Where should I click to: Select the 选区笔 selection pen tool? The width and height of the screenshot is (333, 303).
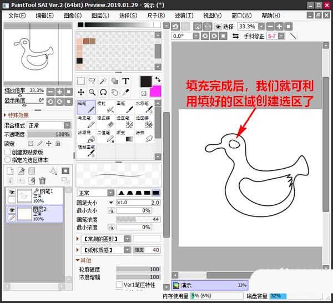coord(125,122)
